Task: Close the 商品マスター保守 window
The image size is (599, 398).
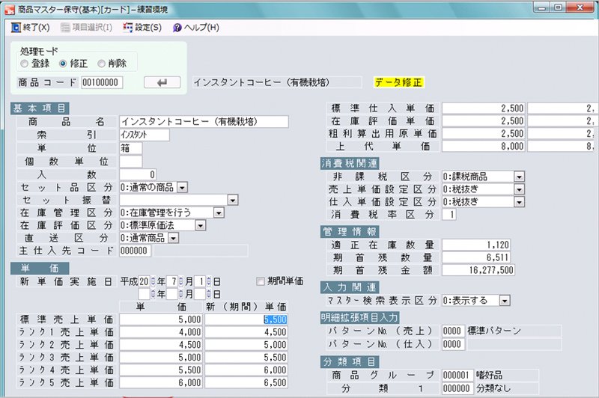Action: pos(580,7)
